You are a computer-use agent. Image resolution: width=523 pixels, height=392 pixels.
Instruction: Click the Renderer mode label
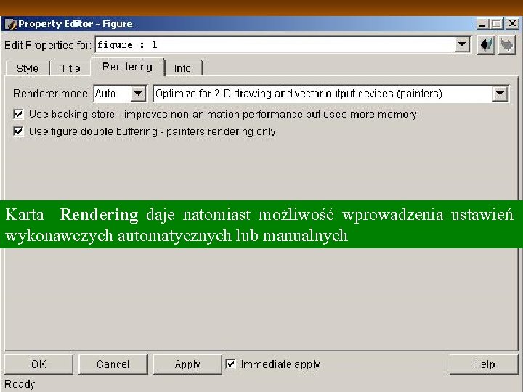50,94
